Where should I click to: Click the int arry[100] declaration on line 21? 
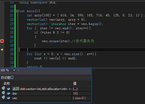pyautogui.click(x=39, y=15)
